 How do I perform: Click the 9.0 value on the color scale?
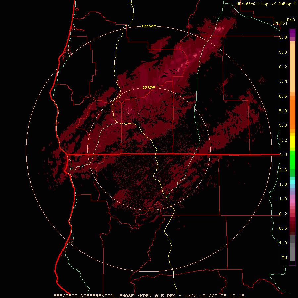[283, 52]
